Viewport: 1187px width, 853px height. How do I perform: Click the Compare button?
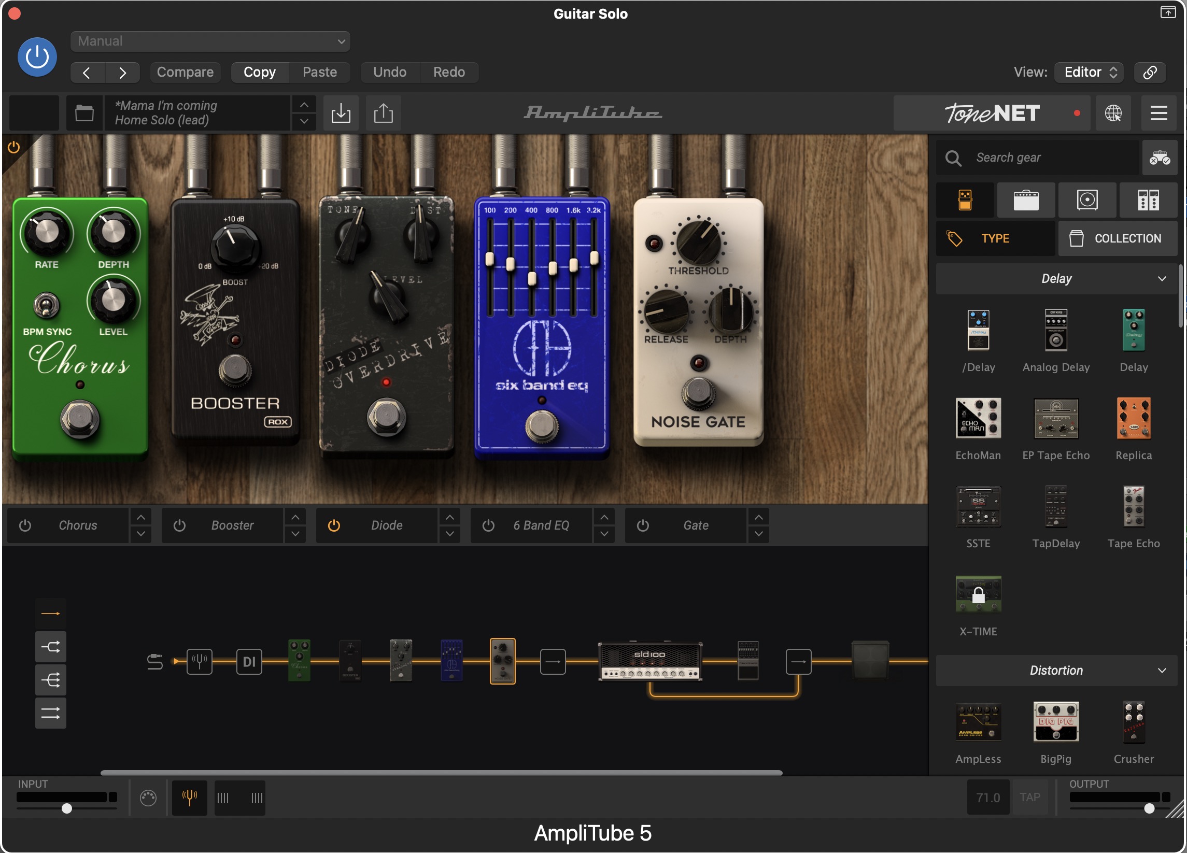pos(185,72)
